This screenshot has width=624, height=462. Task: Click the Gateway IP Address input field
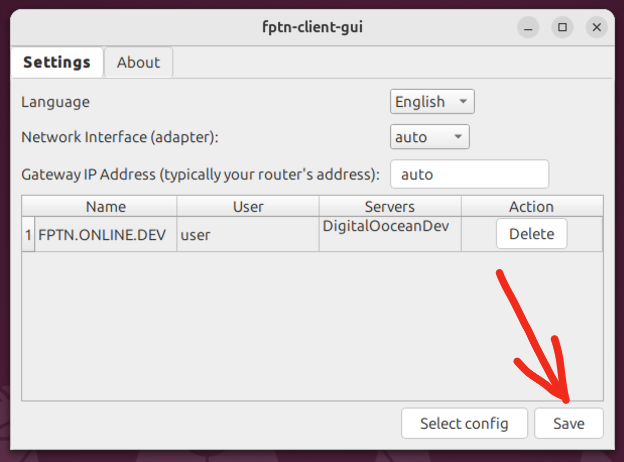[x=469, y=175]
